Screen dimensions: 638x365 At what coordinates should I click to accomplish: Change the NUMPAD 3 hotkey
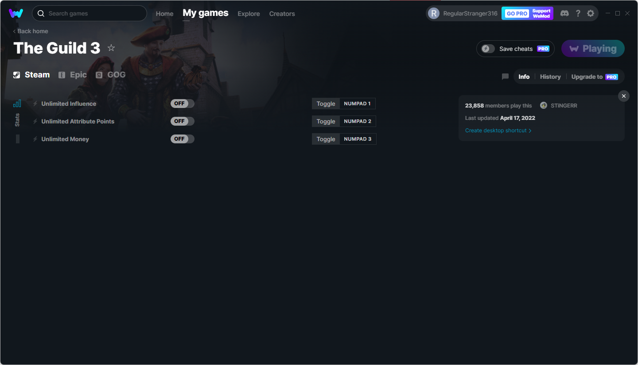click(x=358, y=139)
